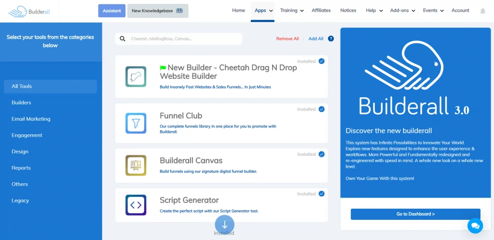494x240 pixels.
Task: Click the scroll down arrow button
Action: tap(224, 224)
